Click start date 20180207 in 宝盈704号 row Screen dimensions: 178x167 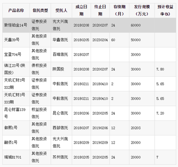click(x=81, y=55)
